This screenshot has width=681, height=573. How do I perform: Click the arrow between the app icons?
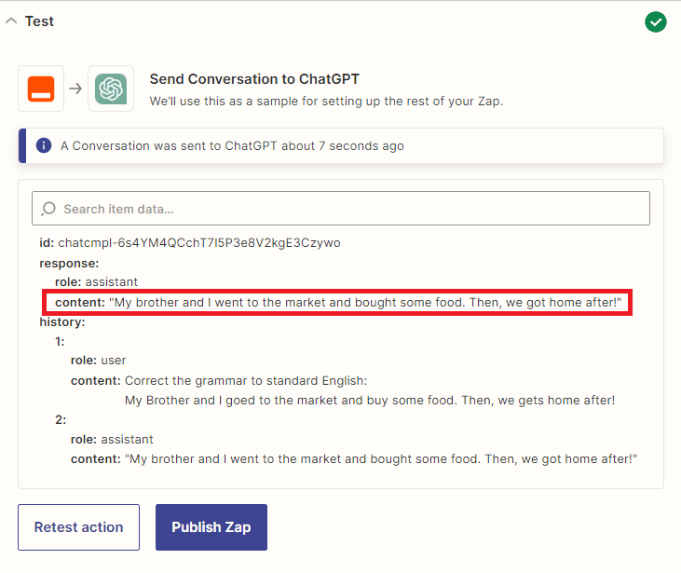click(75, 89)
